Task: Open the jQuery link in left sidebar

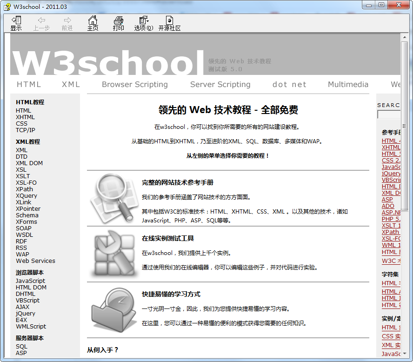Action: [x=26, y=314]
